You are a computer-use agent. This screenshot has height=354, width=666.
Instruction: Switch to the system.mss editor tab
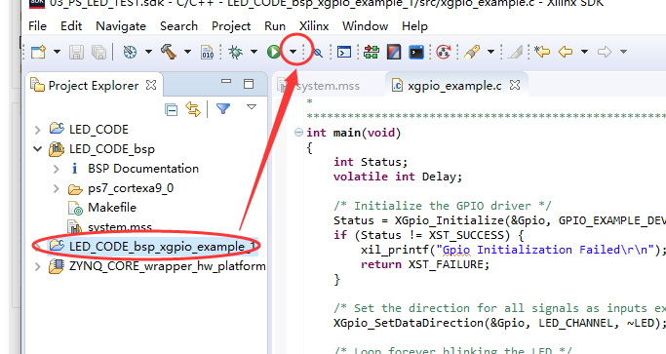click(x=328, y=86)
